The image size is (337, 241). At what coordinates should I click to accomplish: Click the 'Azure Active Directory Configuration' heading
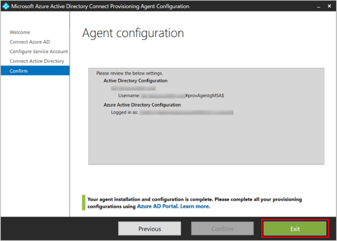tap(142, 105)
